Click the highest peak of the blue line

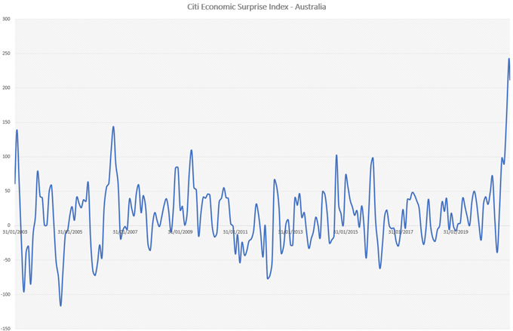pos(508,59)
